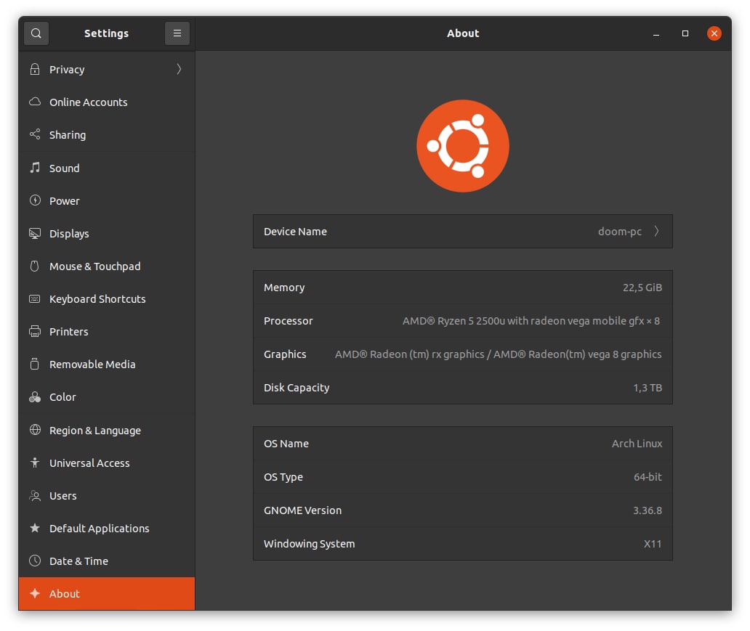Select Date & Time in the sidebar

click(107, 561)
